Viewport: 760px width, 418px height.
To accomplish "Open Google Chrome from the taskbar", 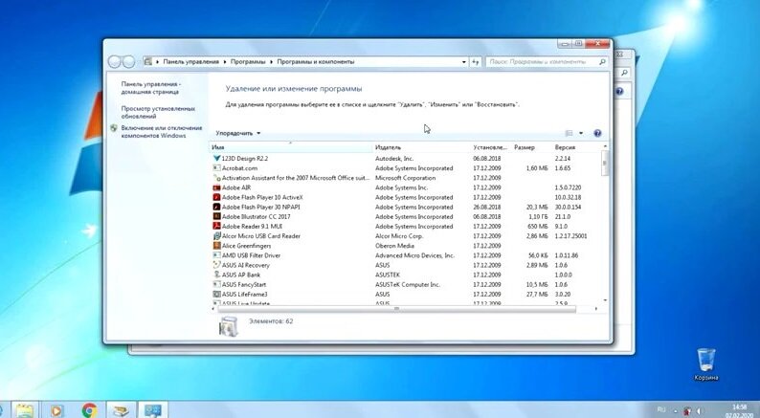I will point(89,410).
